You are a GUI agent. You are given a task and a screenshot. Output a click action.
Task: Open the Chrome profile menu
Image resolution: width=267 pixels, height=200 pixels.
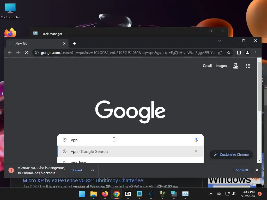click(247, 53)
